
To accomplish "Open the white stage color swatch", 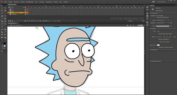I will tap(158, 45).
